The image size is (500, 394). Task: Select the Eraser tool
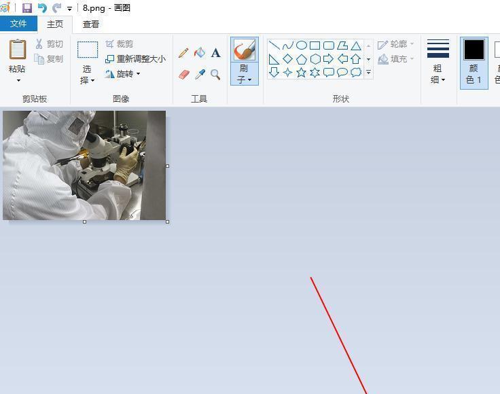(184, 75)
